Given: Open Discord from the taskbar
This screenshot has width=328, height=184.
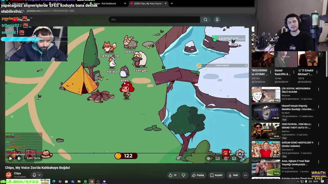Looking at the screenshot, I should (104, 181).
